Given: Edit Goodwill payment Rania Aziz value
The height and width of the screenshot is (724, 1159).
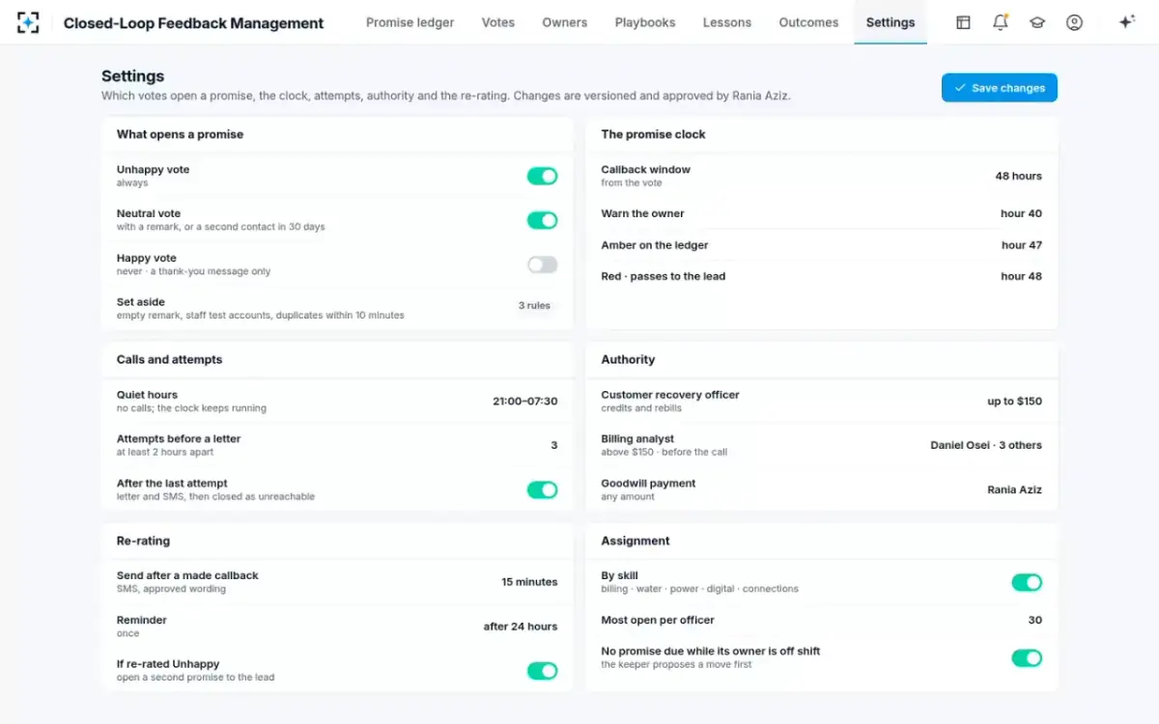Looking at the screenshot, I should (1014, 489).
